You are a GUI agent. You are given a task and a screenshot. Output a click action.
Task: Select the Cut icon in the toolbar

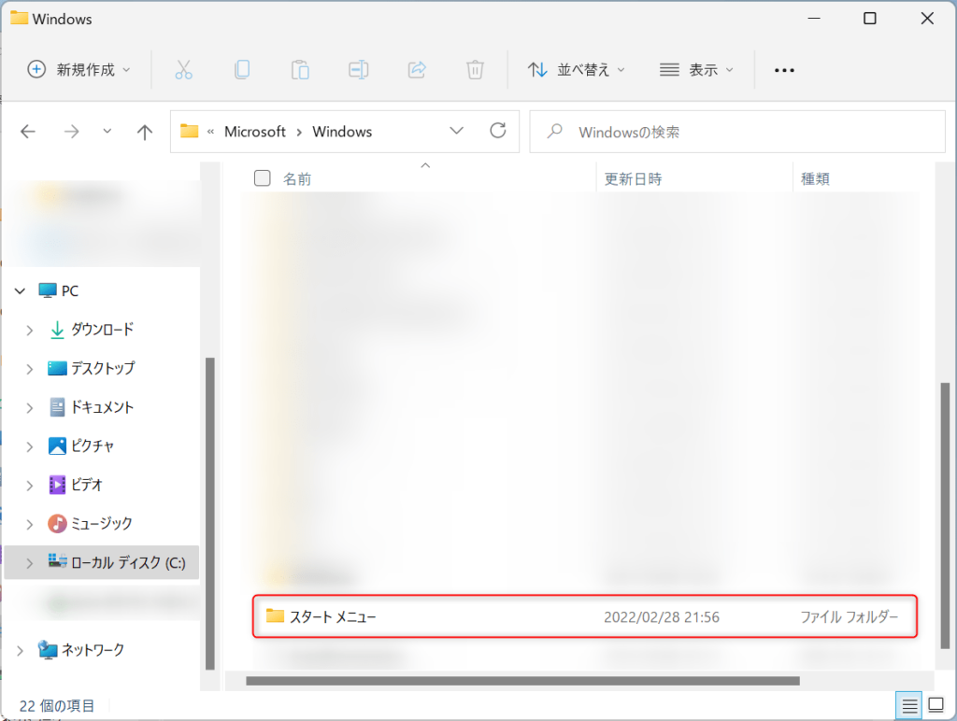click(183, 69)
